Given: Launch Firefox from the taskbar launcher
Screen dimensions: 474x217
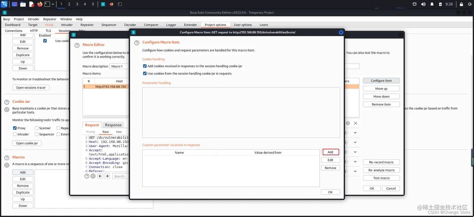Looking at the screenshot, I should pyautogui.click(x=39, y=4).
